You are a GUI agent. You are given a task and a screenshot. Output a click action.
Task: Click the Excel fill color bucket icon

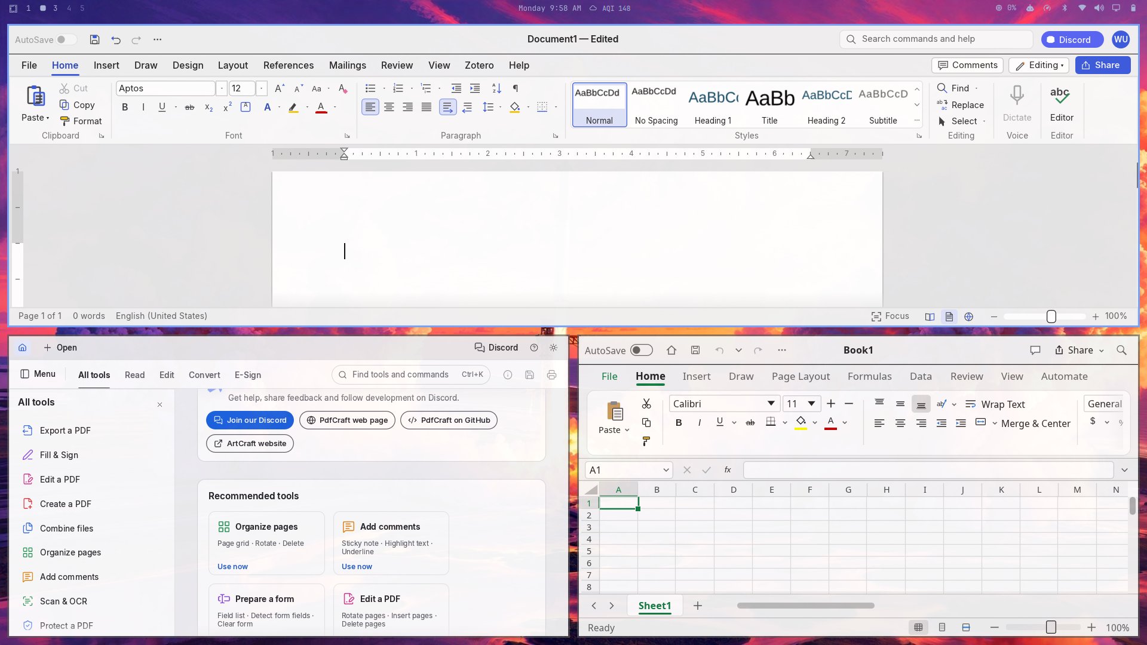(x=801, y=422)
